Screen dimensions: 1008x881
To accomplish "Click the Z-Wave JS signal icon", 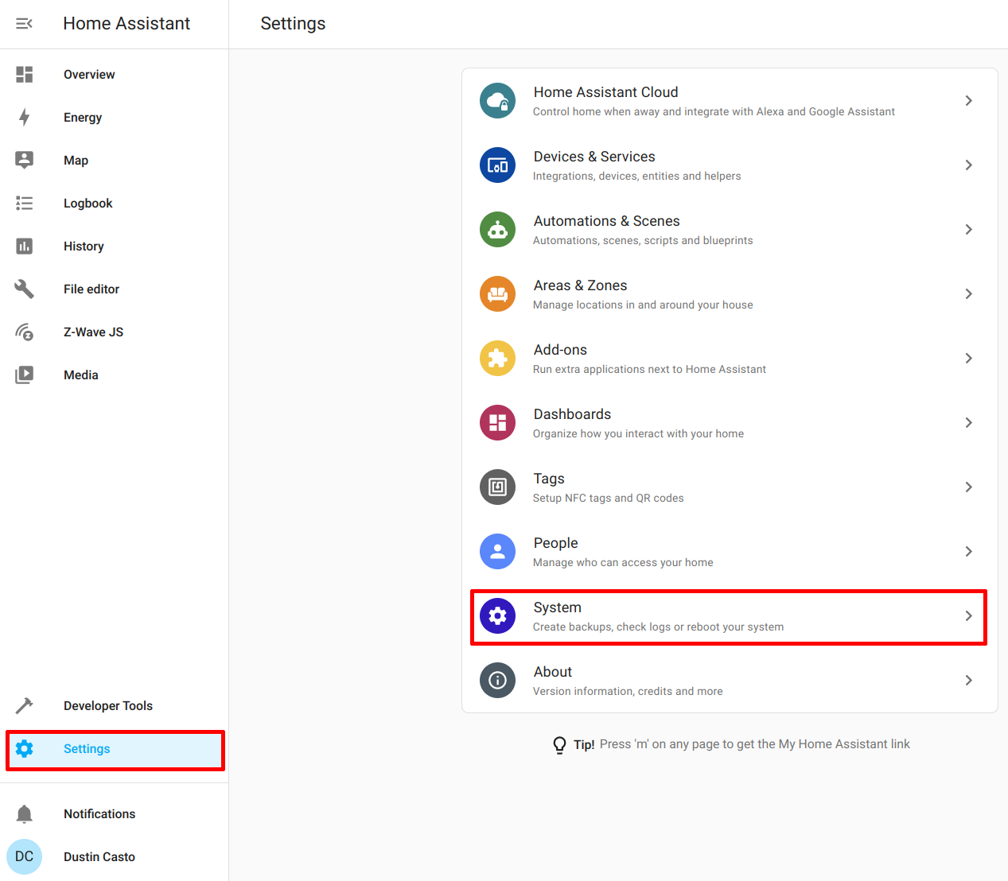I will pos(25,332).
